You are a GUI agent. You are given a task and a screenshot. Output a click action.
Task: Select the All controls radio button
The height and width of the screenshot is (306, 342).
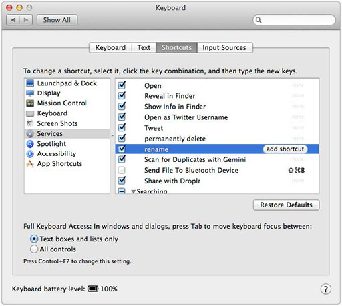click(x=34, y=249)
